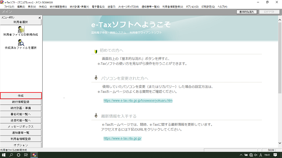Open the 電子署名(S) menu
The height and width of the screenshot is (158, 282).
point(98,7)
